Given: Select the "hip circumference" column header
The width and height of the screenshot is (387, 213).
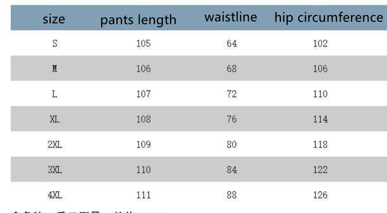Looking at the screenshot, I should [328, 18].
